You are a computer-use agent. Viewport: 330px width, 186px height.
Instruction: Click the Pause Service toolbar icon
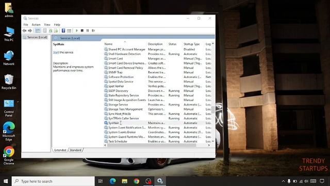(x=88, y=30)
